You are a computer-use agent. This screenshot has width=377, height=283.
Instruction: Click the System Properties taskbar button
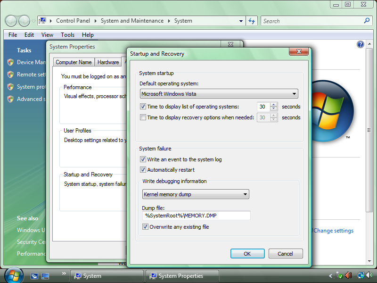point(182,276)
